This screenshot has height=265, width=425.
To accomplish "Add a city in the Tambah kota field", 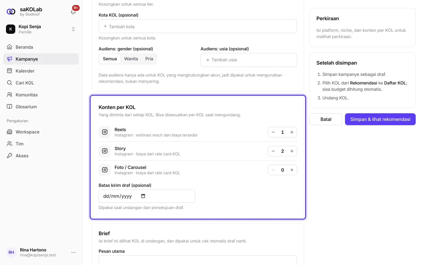I will 198,26.
